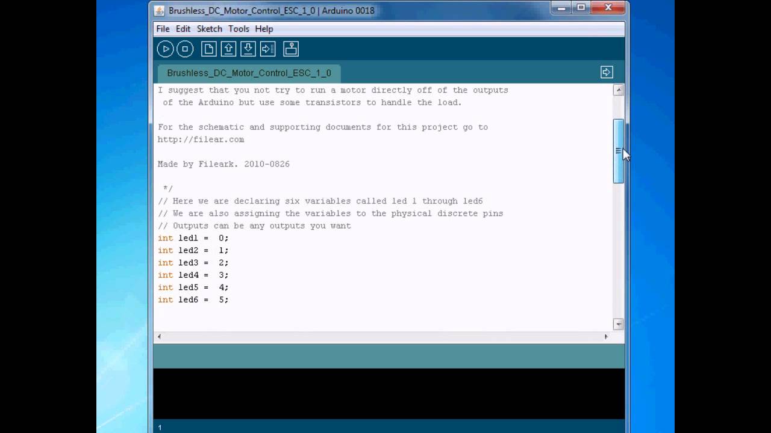Click the 'of the Arduino but use some transistors' line
Image resolution: width=771 pixels, height=433 pixels.
pyautogui.click(x=312, y=103)
